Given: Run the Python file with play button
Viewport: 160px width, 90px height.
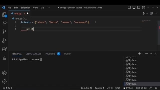Looking at the screenshot, I should (x=144, y=13).
